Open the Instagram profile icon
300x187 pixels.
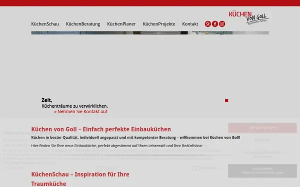(222, 24)
